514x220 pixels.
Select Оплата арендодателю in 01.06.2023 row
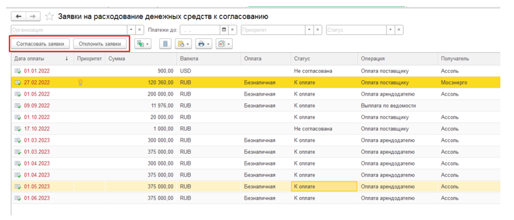point(397,198)
